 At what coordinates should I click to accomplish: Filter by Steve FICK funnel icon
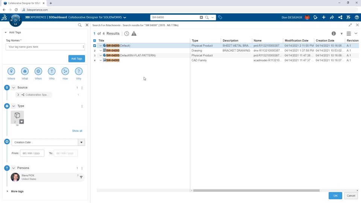81,177
